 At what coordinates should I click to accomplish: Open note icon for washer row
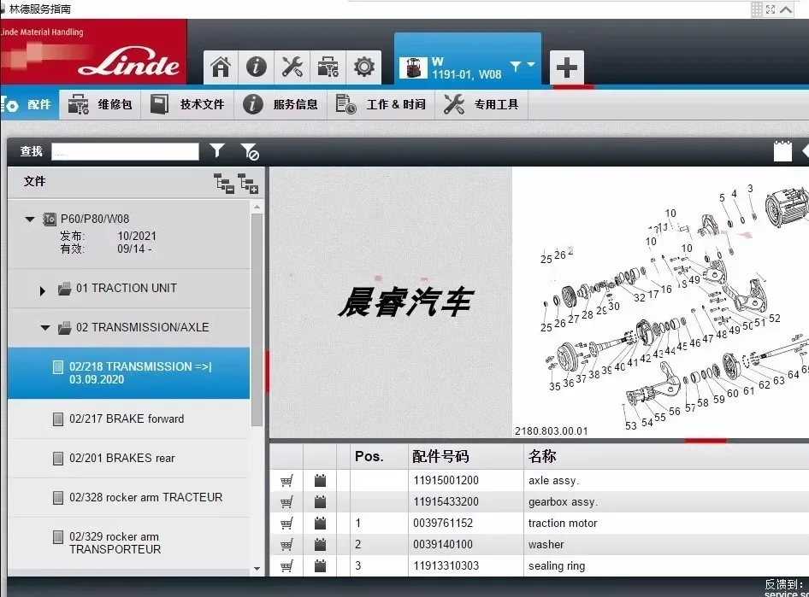[x=321, y=544]
